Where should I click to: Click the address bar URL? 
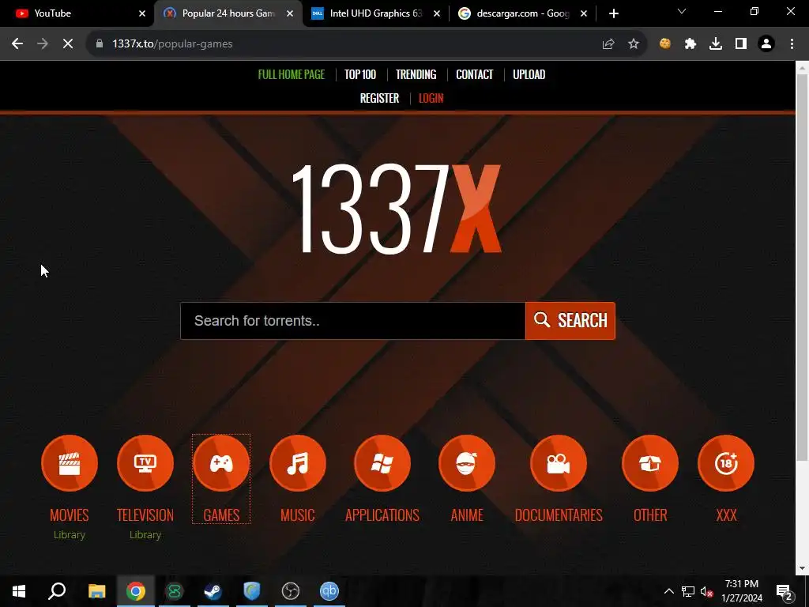pyautogui.click(x=172, y=44)
